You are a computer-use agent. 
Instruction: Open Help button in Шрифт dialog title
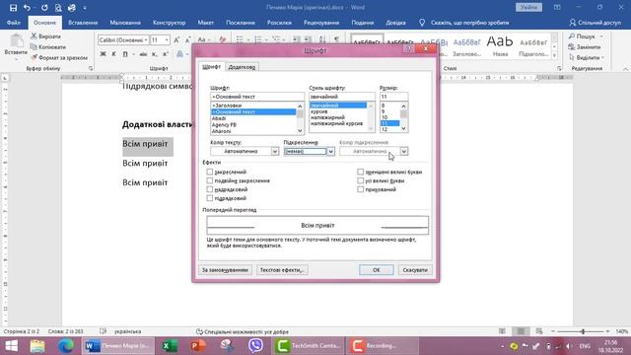coord(408,48)
